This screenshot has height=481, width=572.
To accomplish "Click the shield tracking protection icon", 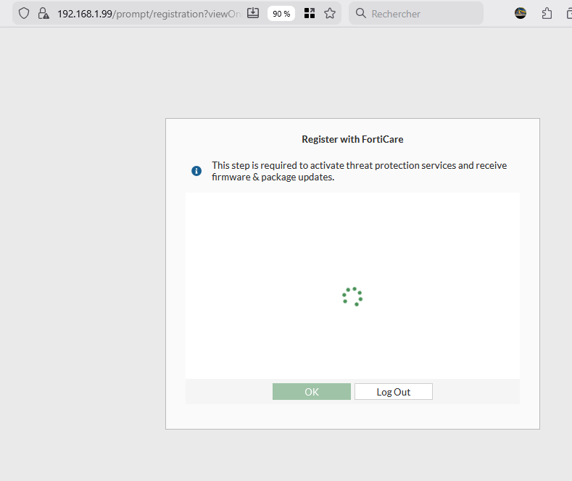I will [24, 14].
